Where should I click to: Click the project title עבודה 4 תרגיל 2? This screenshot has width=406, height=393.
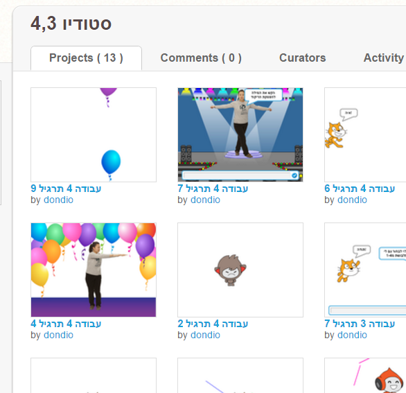pyautogui.click(x=213, y=324)
